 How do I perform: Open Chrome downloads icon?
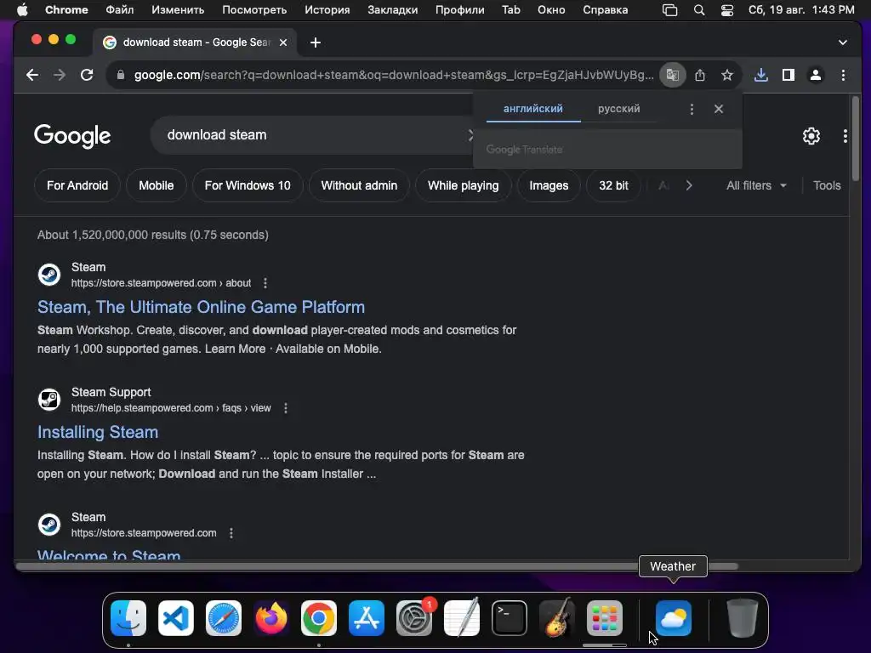pyautogui.click(x=761, y=75)
